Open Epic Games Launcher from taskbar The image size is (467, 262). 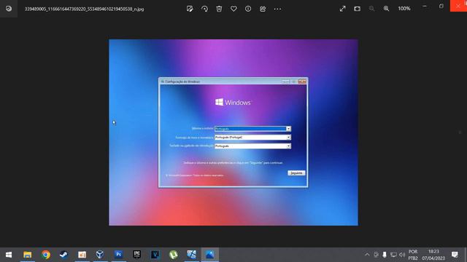click(x=136, y=255)
